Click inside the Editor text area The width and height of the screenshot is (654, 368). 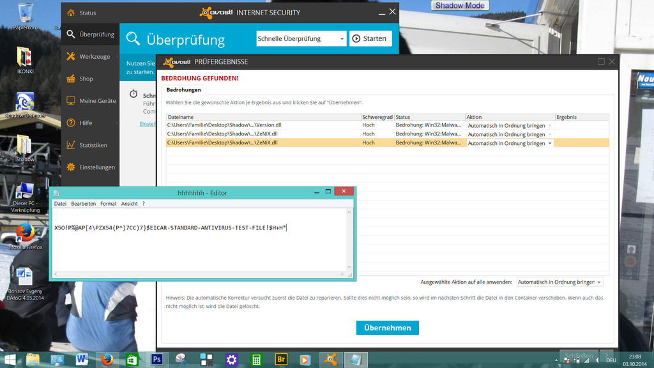pos(199,240)
